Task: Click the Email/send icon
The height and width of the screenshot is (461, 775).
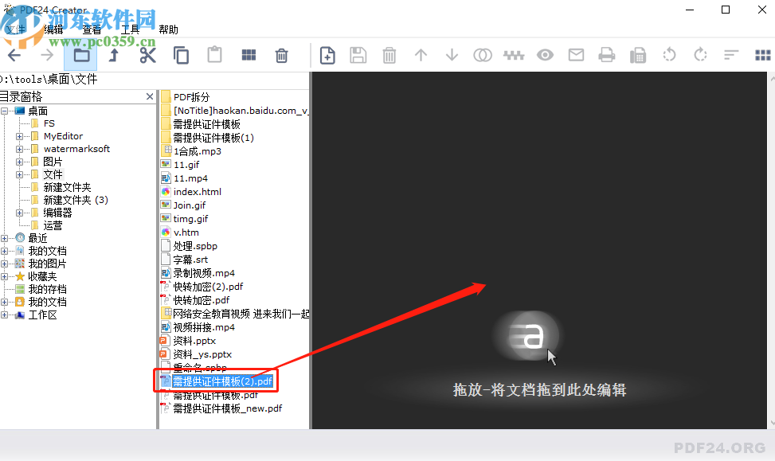Action: point(576,55)
